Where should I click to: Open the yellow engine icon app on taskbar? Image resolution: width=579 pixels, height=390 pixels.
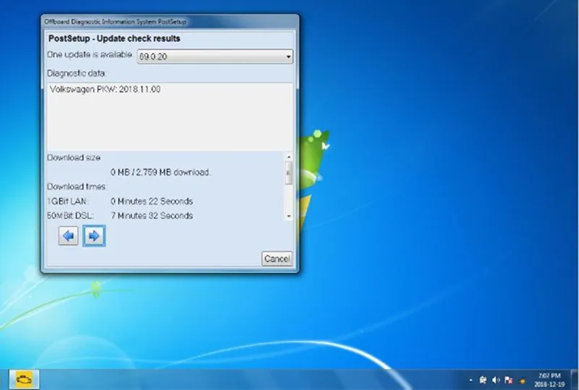click(24, 379)
